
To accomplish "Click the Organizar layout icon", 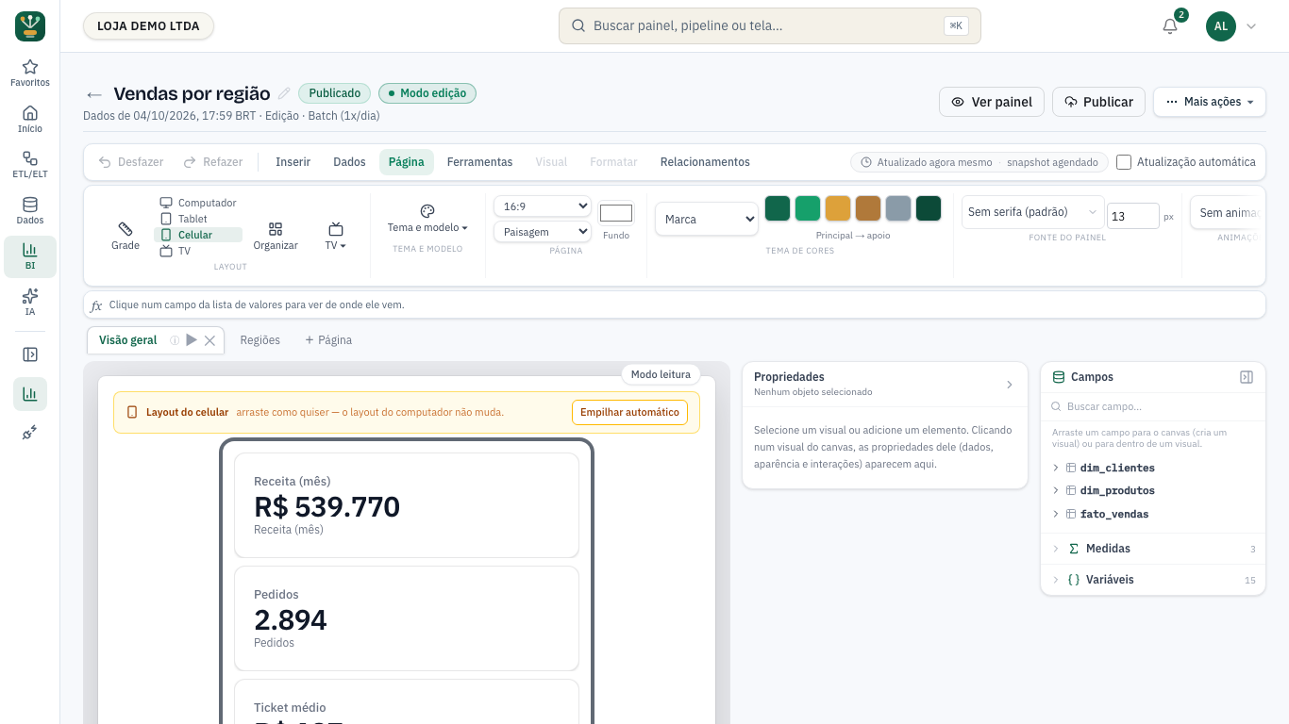I will point(276,236).
